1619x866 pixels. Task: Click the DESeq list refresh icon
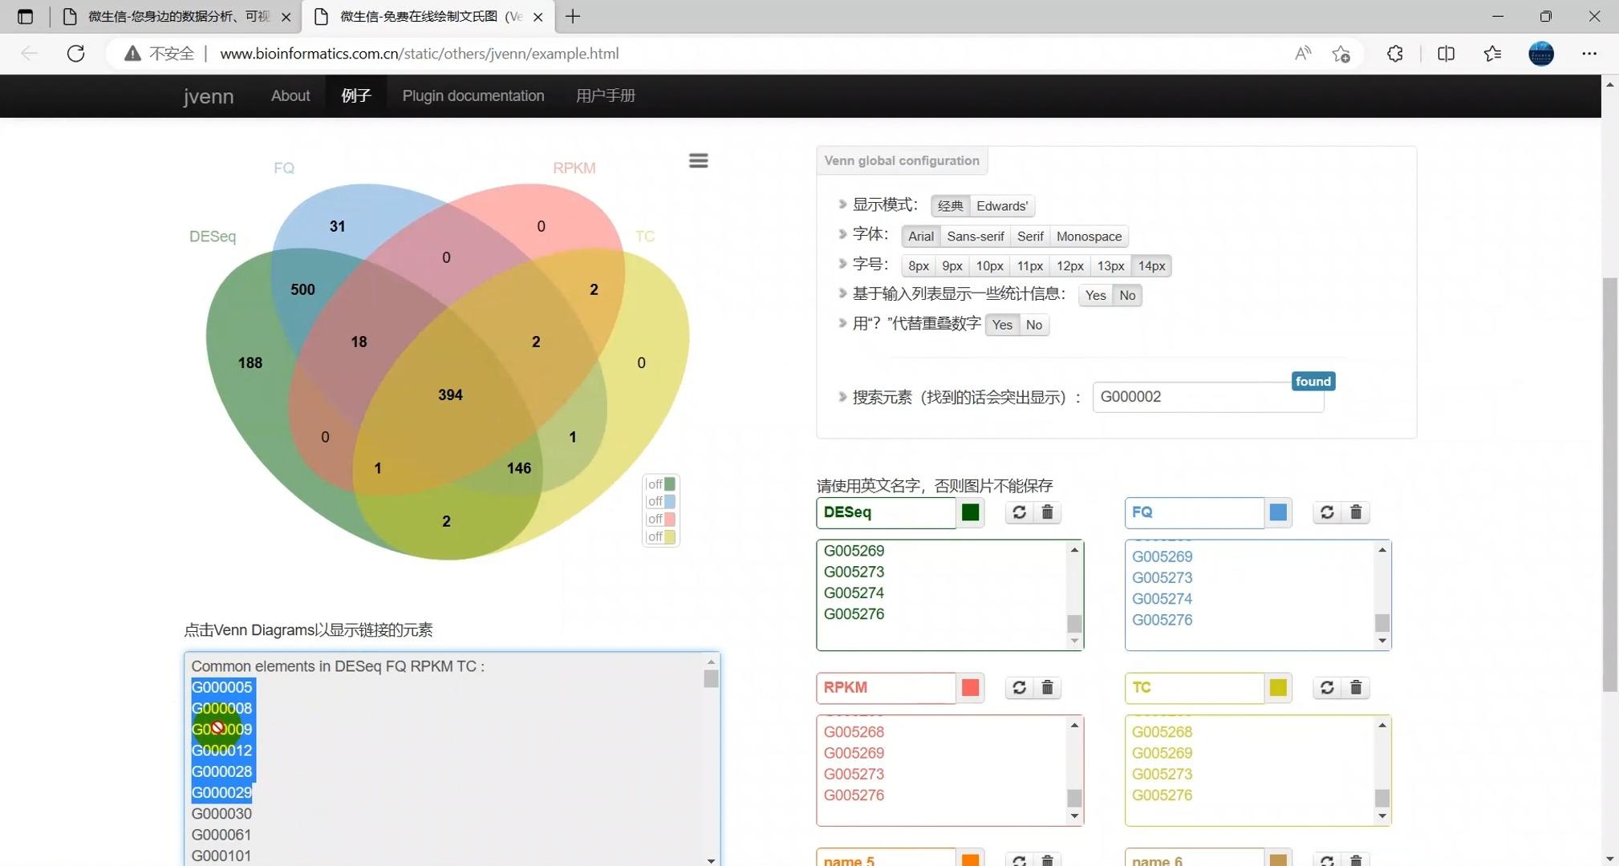coord(1019,512)
